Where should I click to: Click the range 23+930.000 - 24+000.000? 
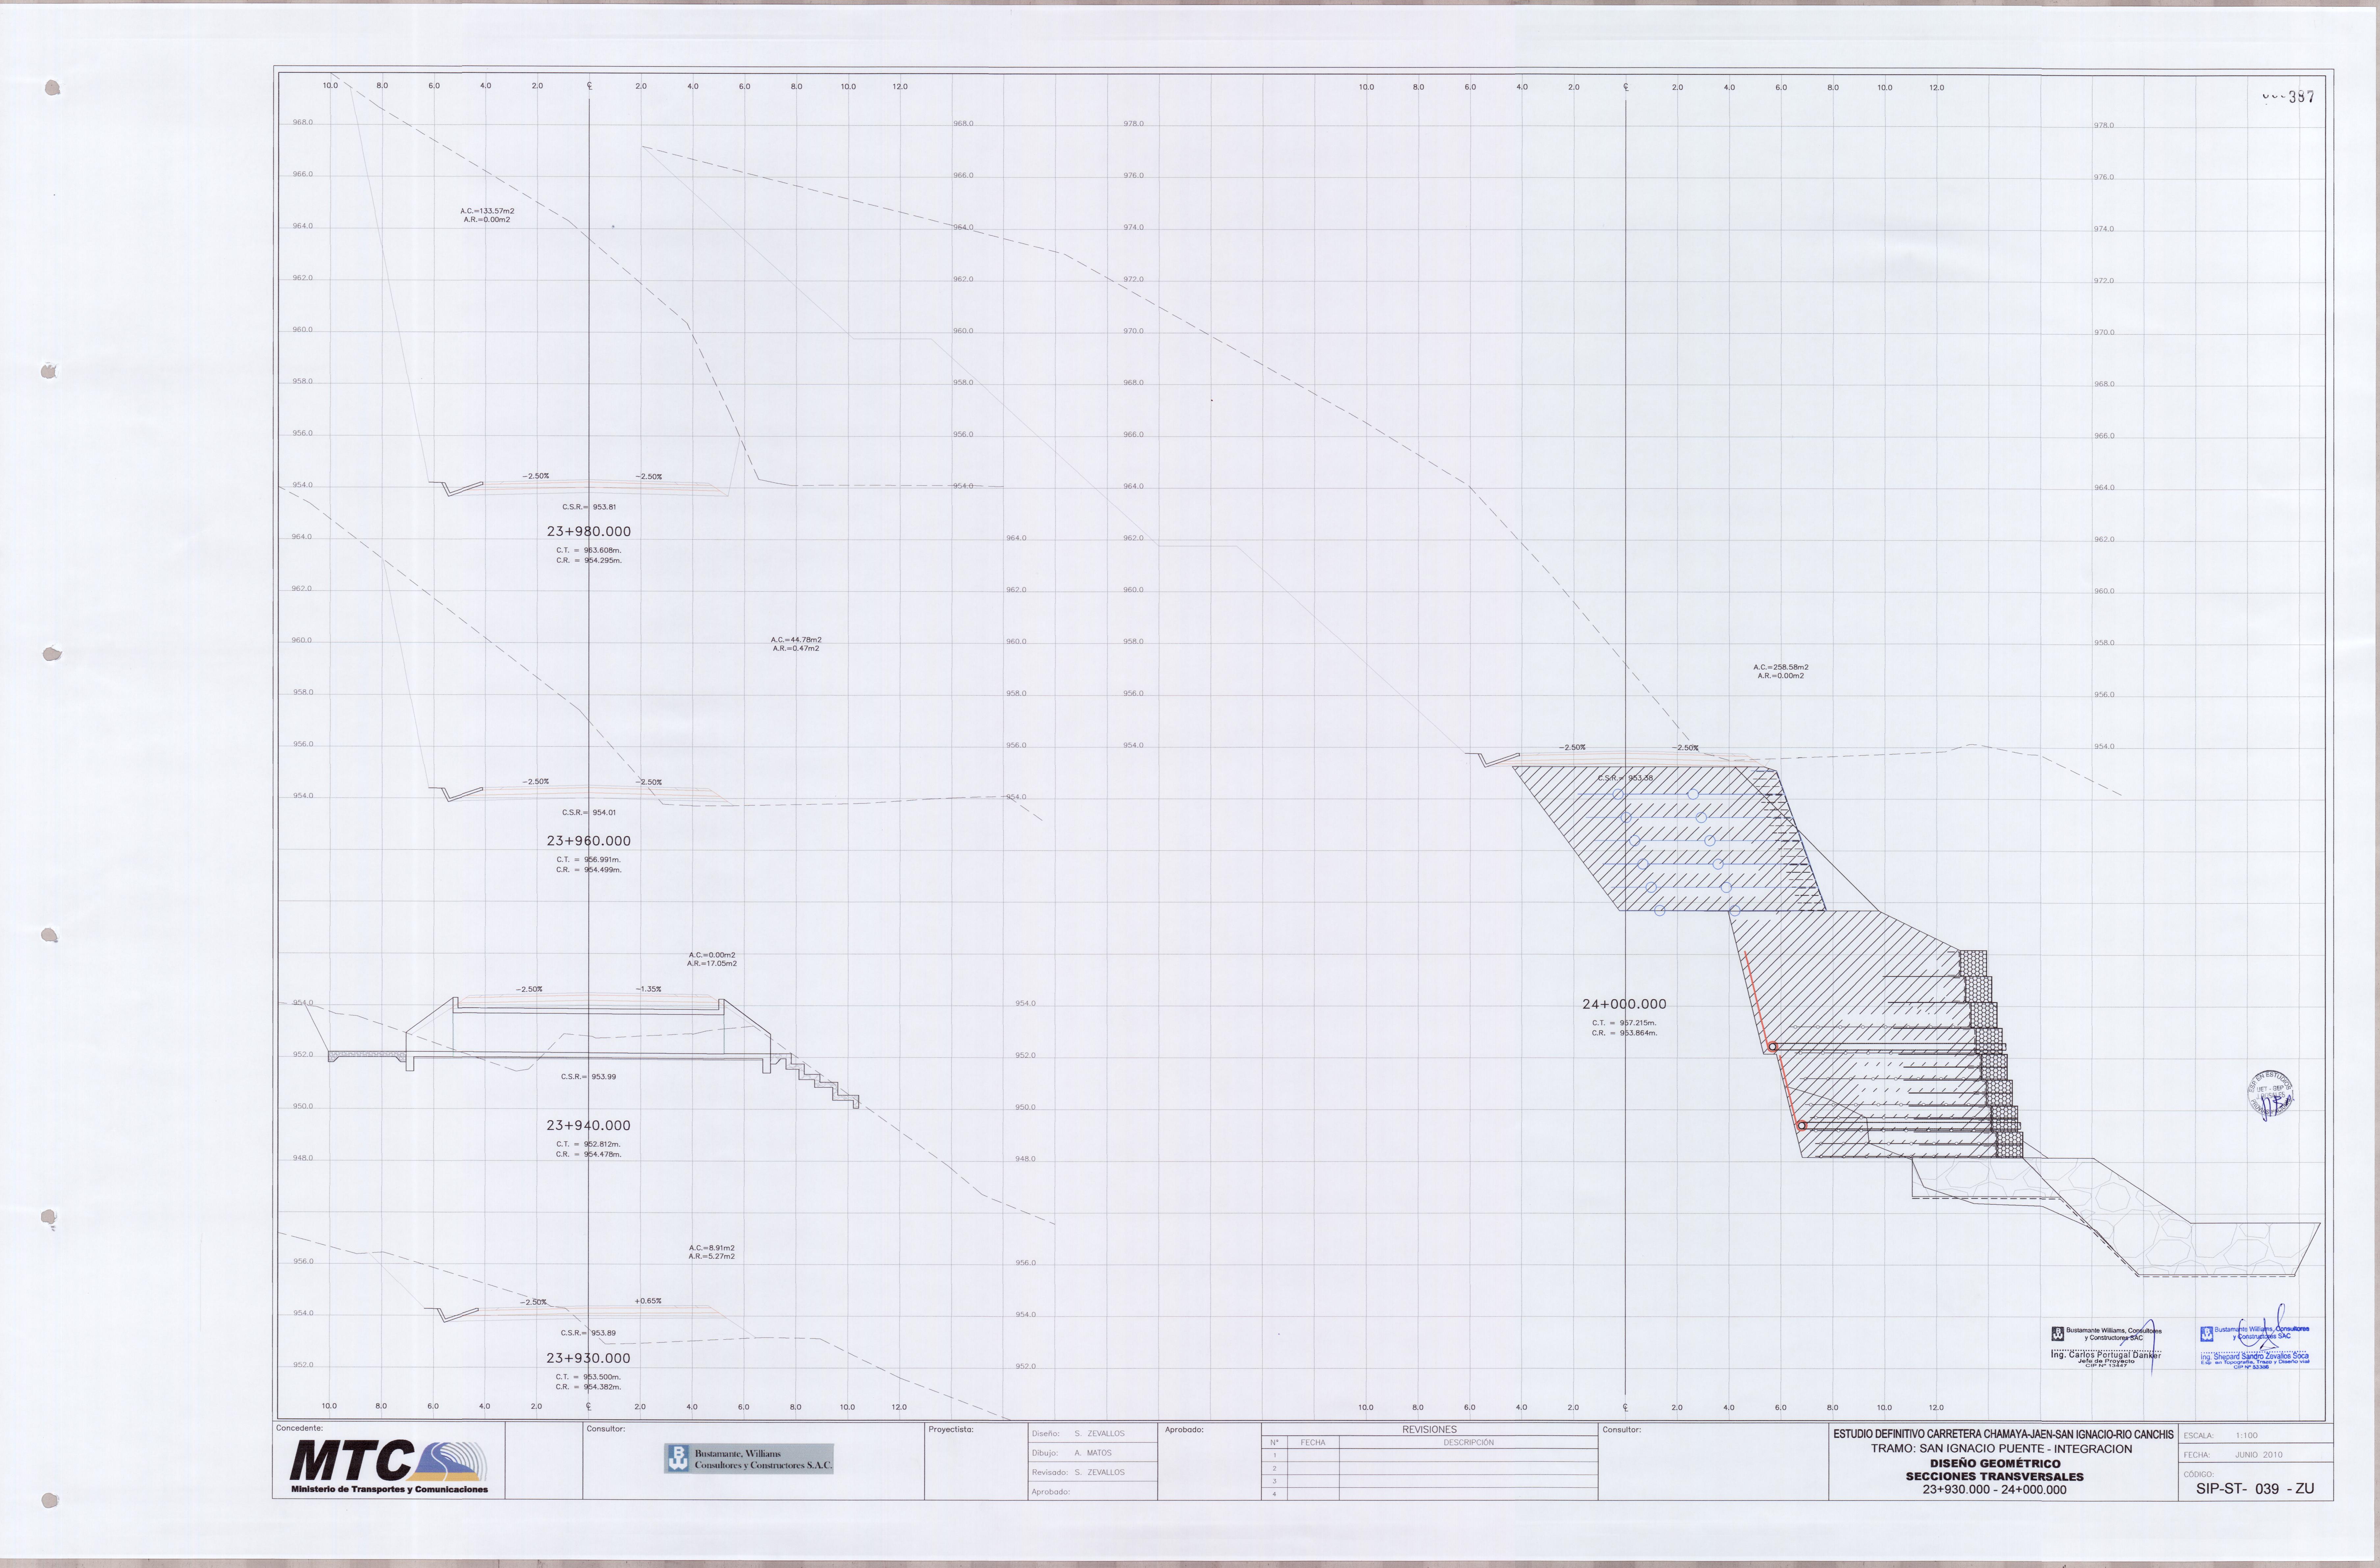tap(1994, 1490)
